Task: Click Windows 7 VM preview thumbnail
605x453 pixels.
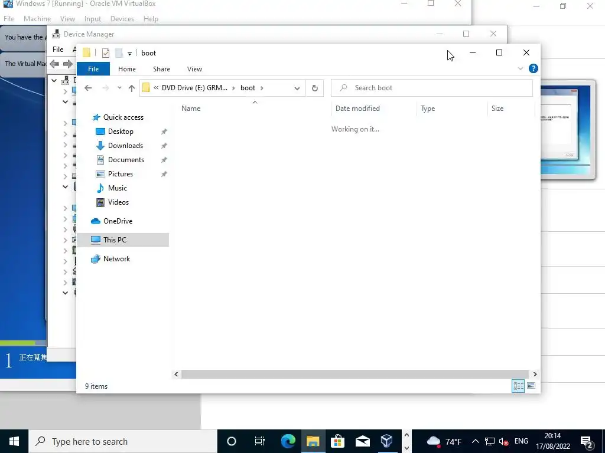Action: click(x=568, y=130)
